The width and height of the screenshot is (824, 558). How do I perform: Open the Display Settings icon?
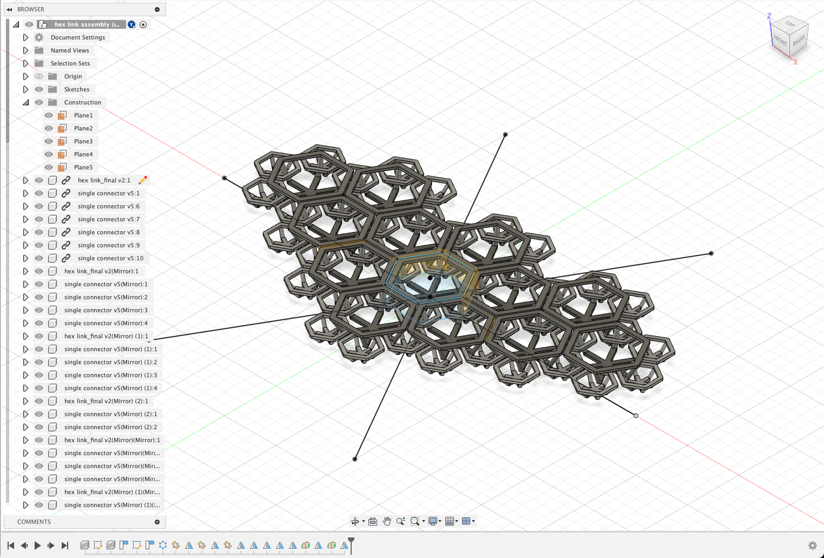(x=434, y=521)
